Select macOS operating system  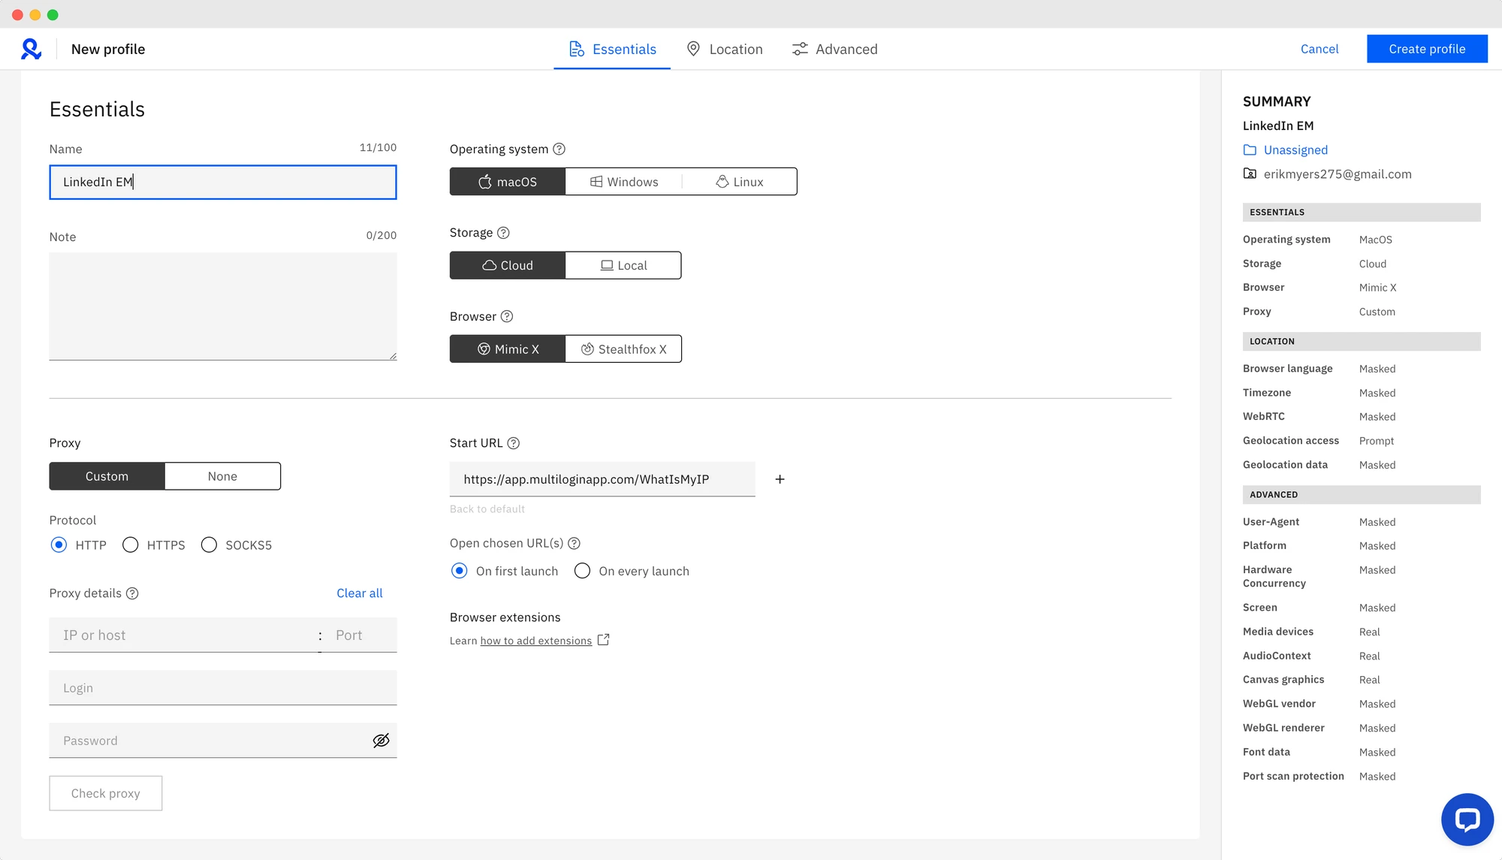[508, 182]
